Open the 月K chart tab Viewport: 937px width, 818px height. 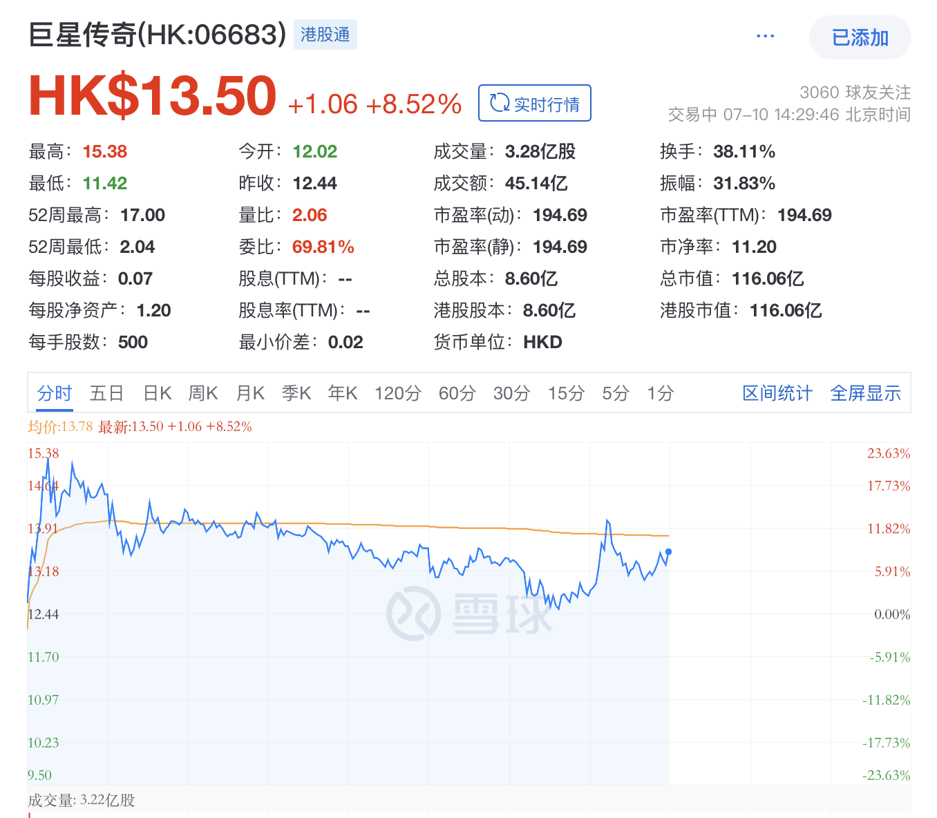[250, 393]
